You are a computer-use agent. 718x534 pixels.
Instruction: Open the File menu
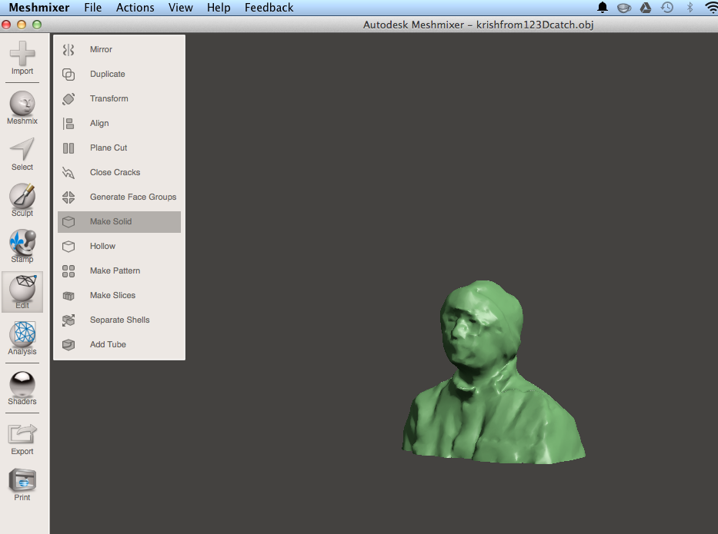point(93,8)
